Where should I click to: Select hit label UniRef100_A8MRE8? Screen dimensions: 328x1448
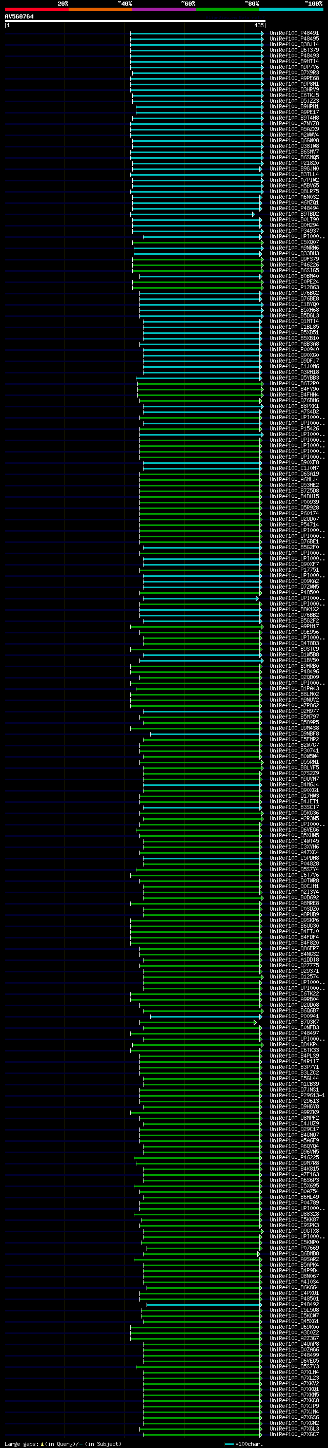(x=294, y=904)
